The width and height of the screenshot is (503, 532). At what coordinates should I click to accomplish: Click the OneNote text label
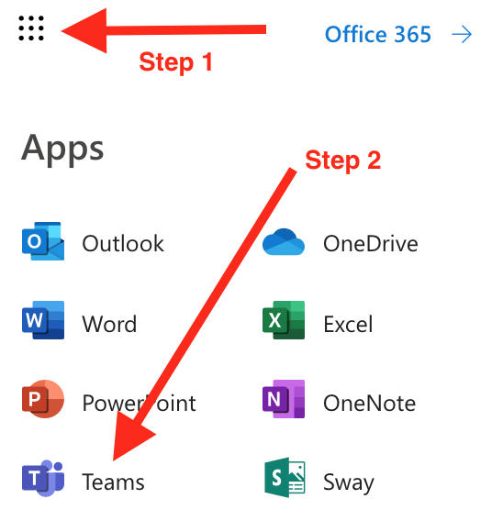coord(369,403)
